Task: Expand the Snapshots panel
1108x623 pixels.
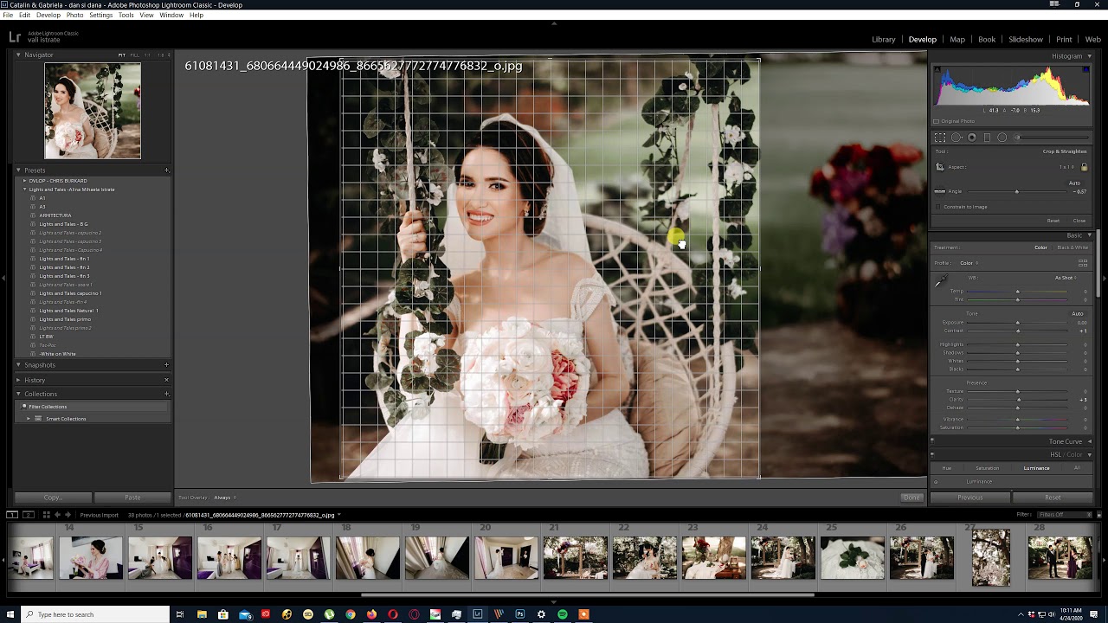Action: tap(18, 365)
